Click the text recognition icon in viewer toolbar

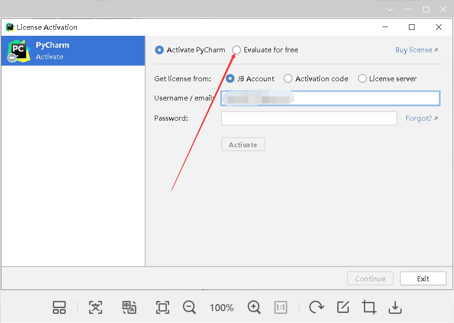(96, 307)
